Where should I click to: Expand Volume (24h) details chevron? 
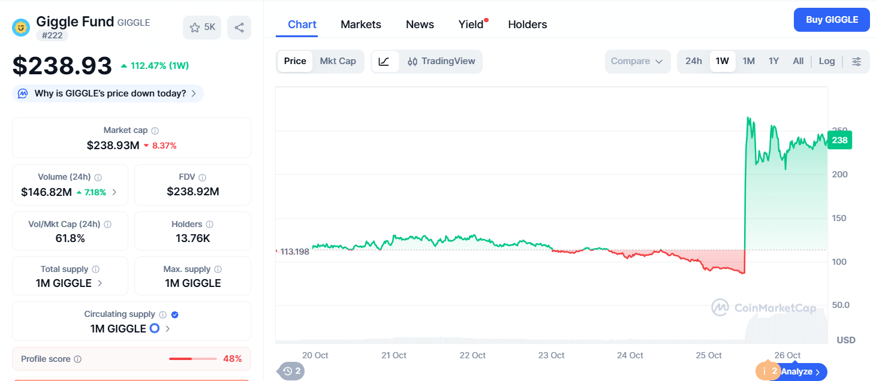(115, 192)
